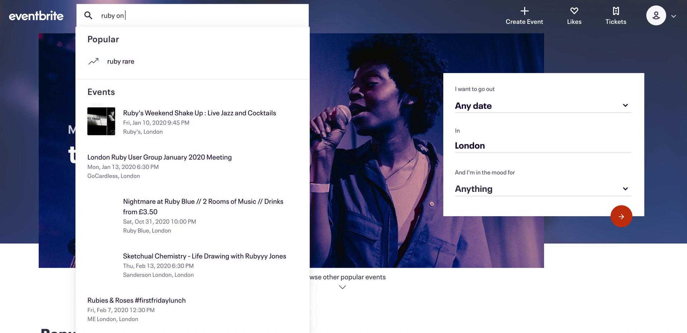Click the 'Likes' label
The width and height of the screenshot is (687, 333).
[574, 21]
